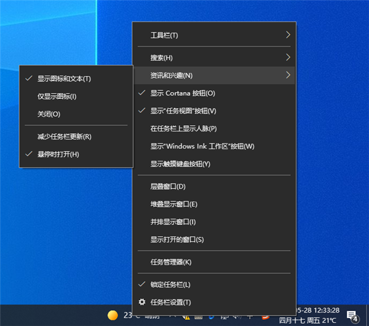This screenshot has width=369, height=326.
Task: Choose 仅显示图标 in the submenu
Action: [57, 96]
